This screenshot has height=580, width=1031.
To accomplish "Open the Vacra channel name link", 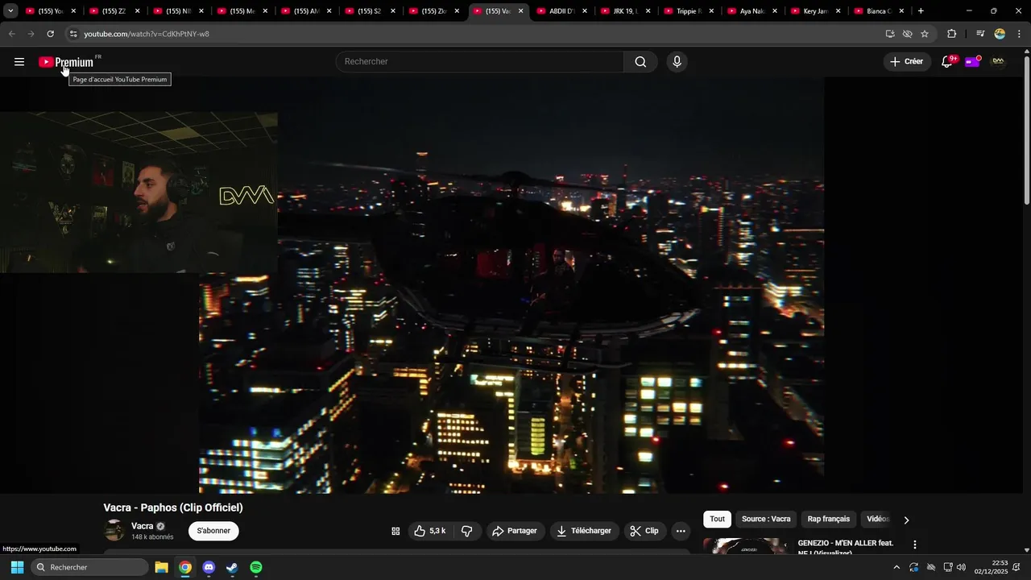I will [142, 526].
